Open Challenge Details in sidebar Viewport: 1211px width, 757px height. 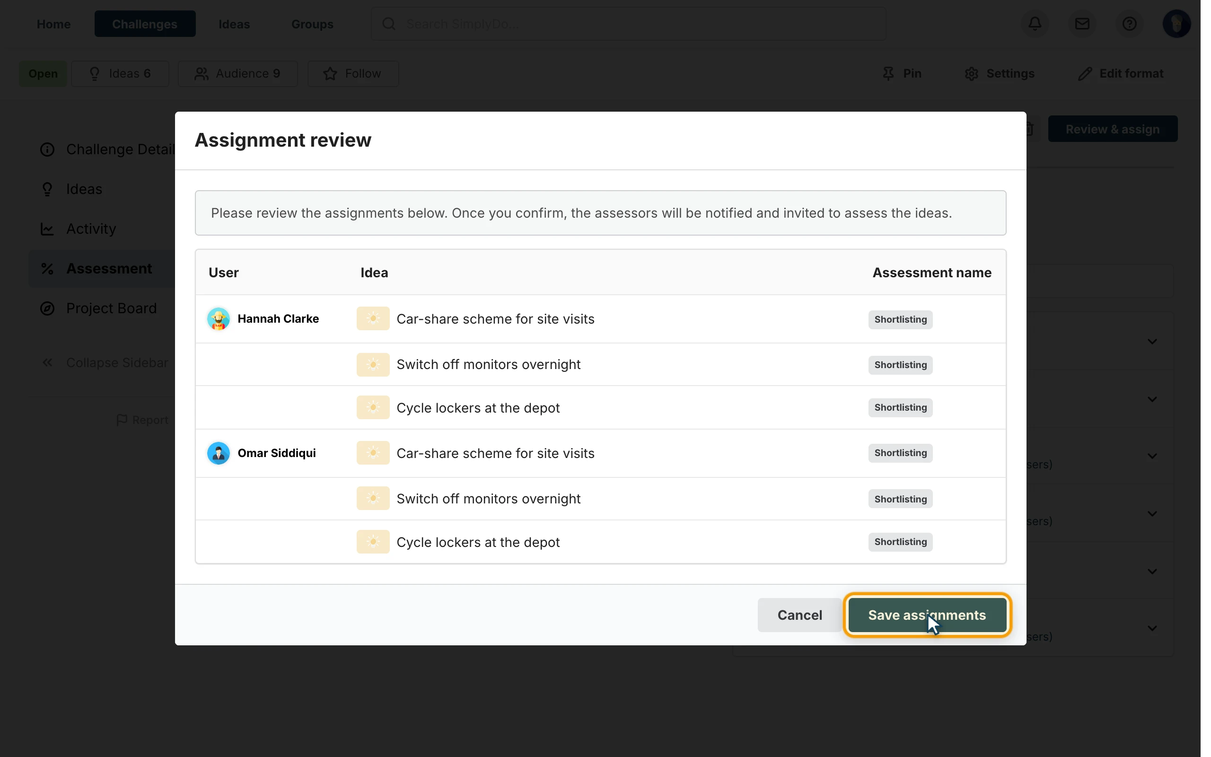(107, 149)
